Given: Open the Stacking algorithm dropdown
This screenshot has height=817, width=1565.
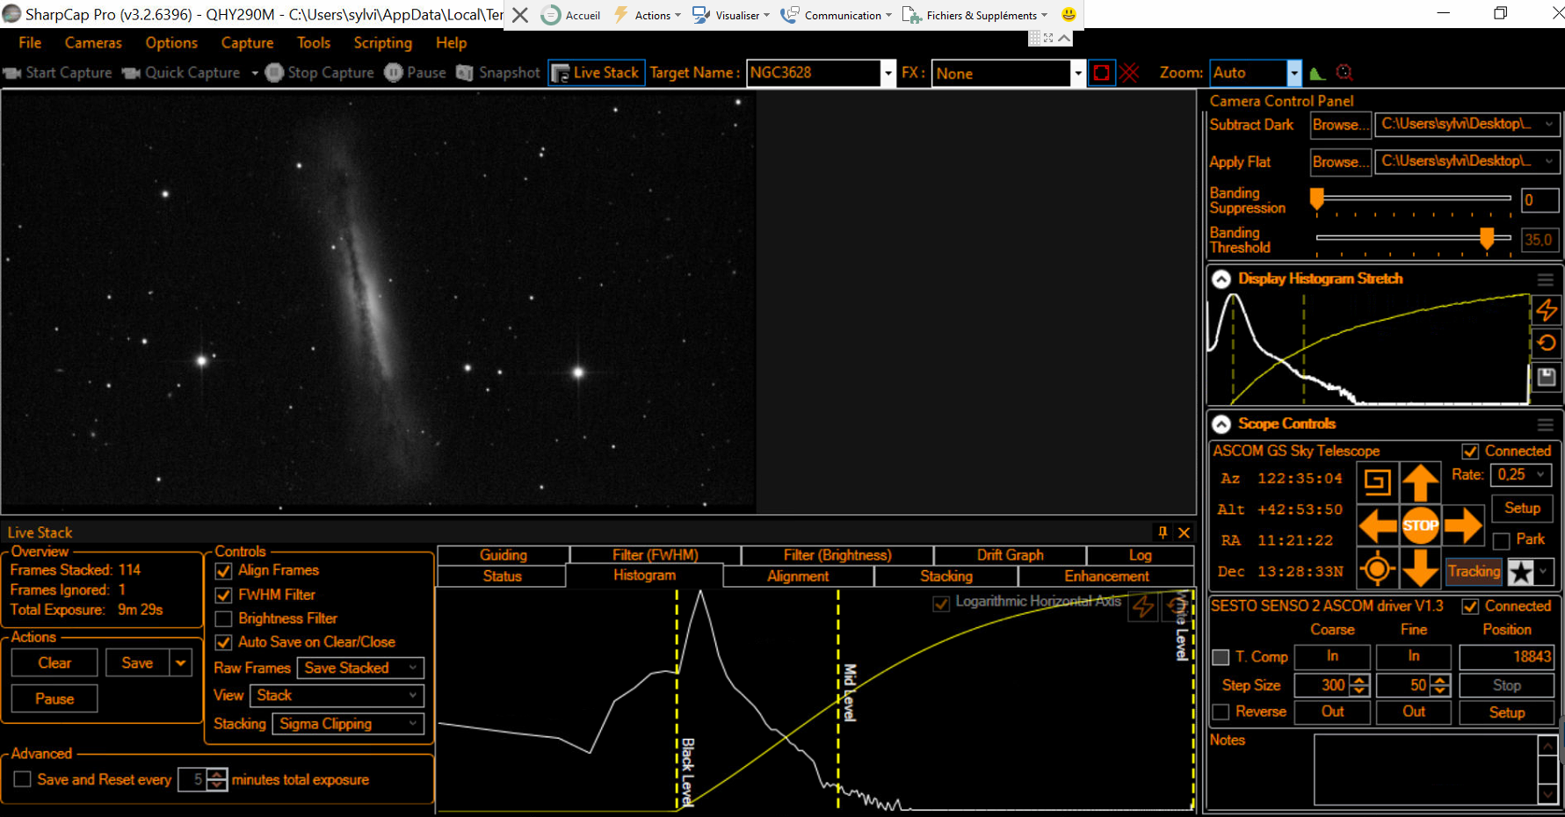Looking at the screenshot, I should (347, 724).
